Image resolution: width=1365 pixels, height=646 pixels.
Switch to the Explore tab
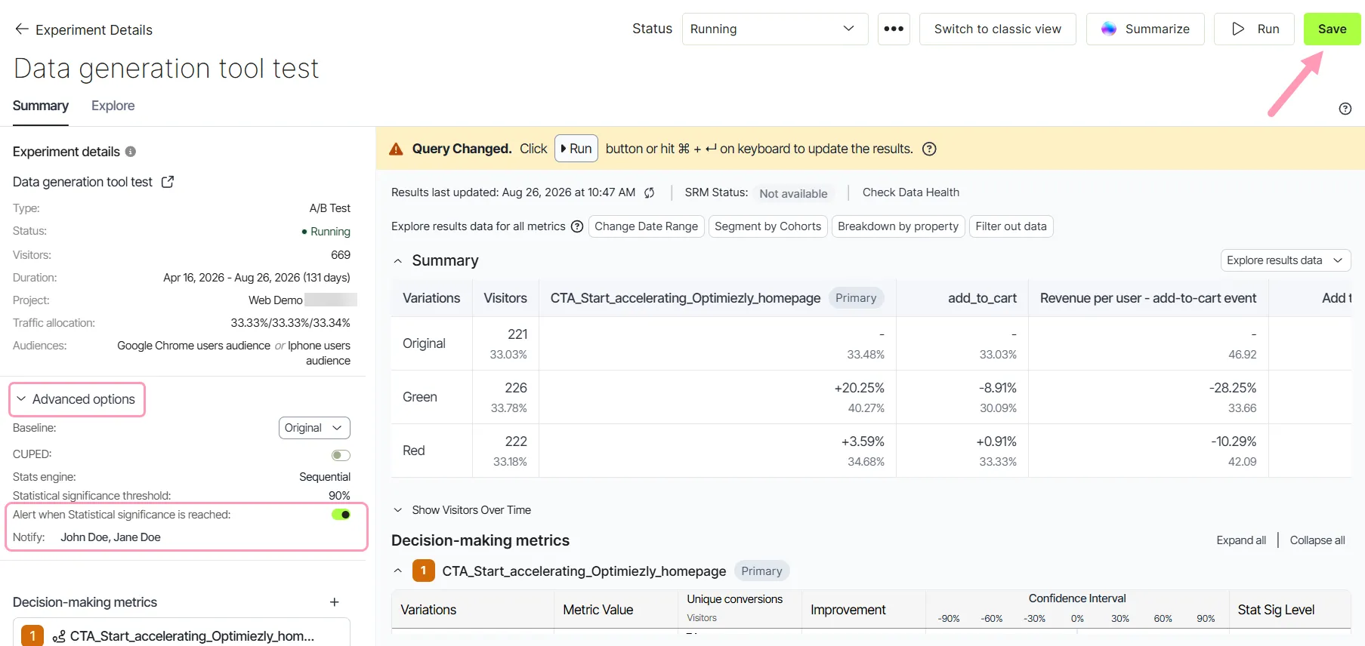click(x=113, y=106)
